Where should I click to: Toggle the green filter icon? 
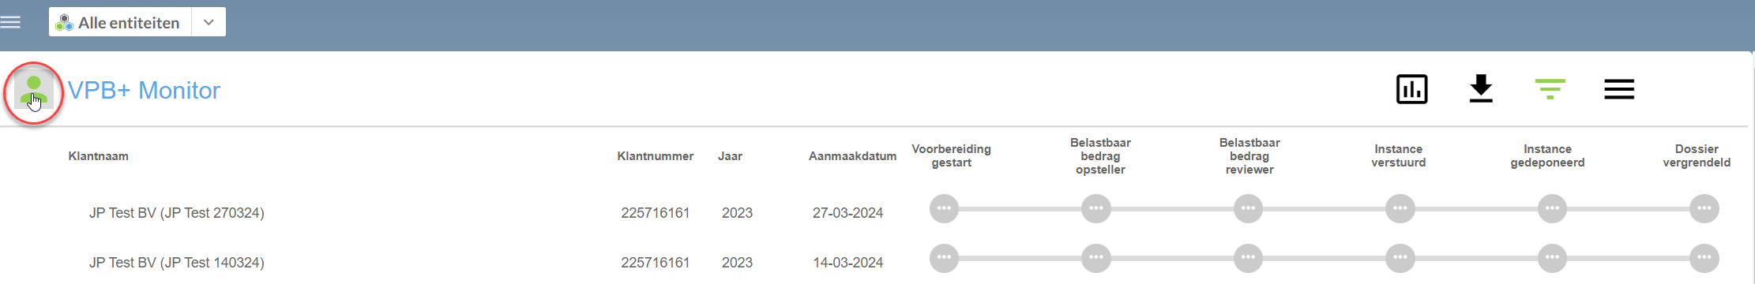click(1550, 89)
